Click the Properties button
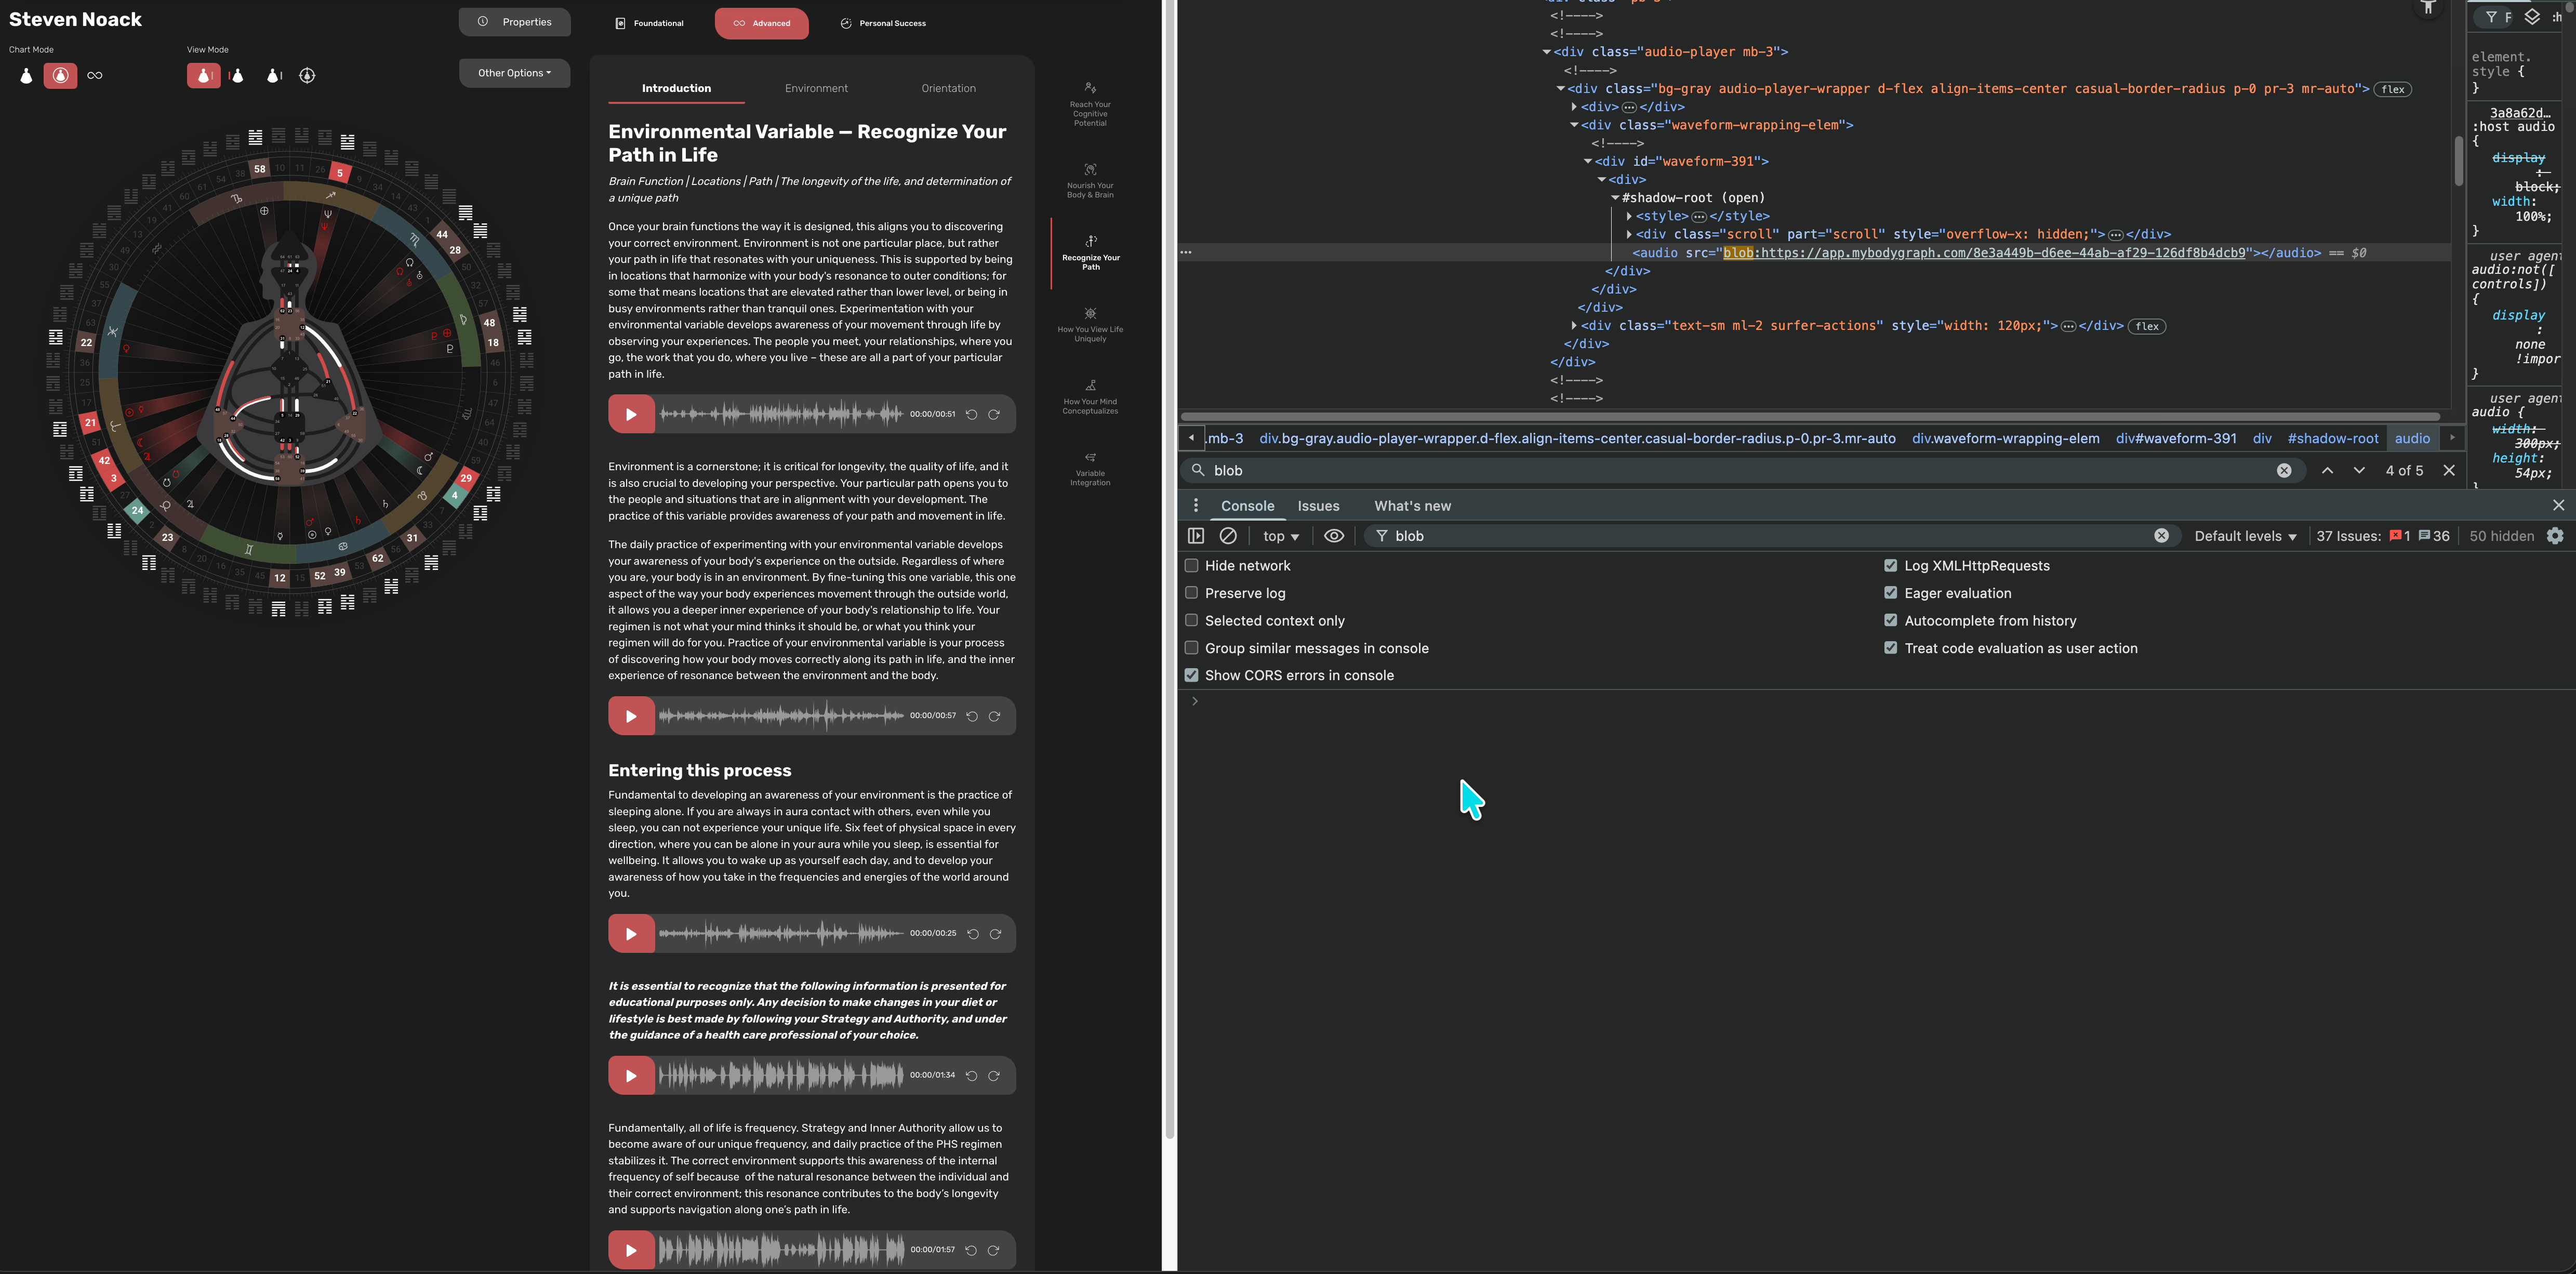 click(x=515, y=22)
